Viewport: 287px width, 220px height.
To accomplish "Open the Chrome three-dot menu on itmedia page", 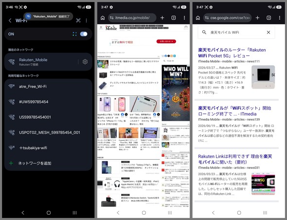I will click(x=184, y=18).
